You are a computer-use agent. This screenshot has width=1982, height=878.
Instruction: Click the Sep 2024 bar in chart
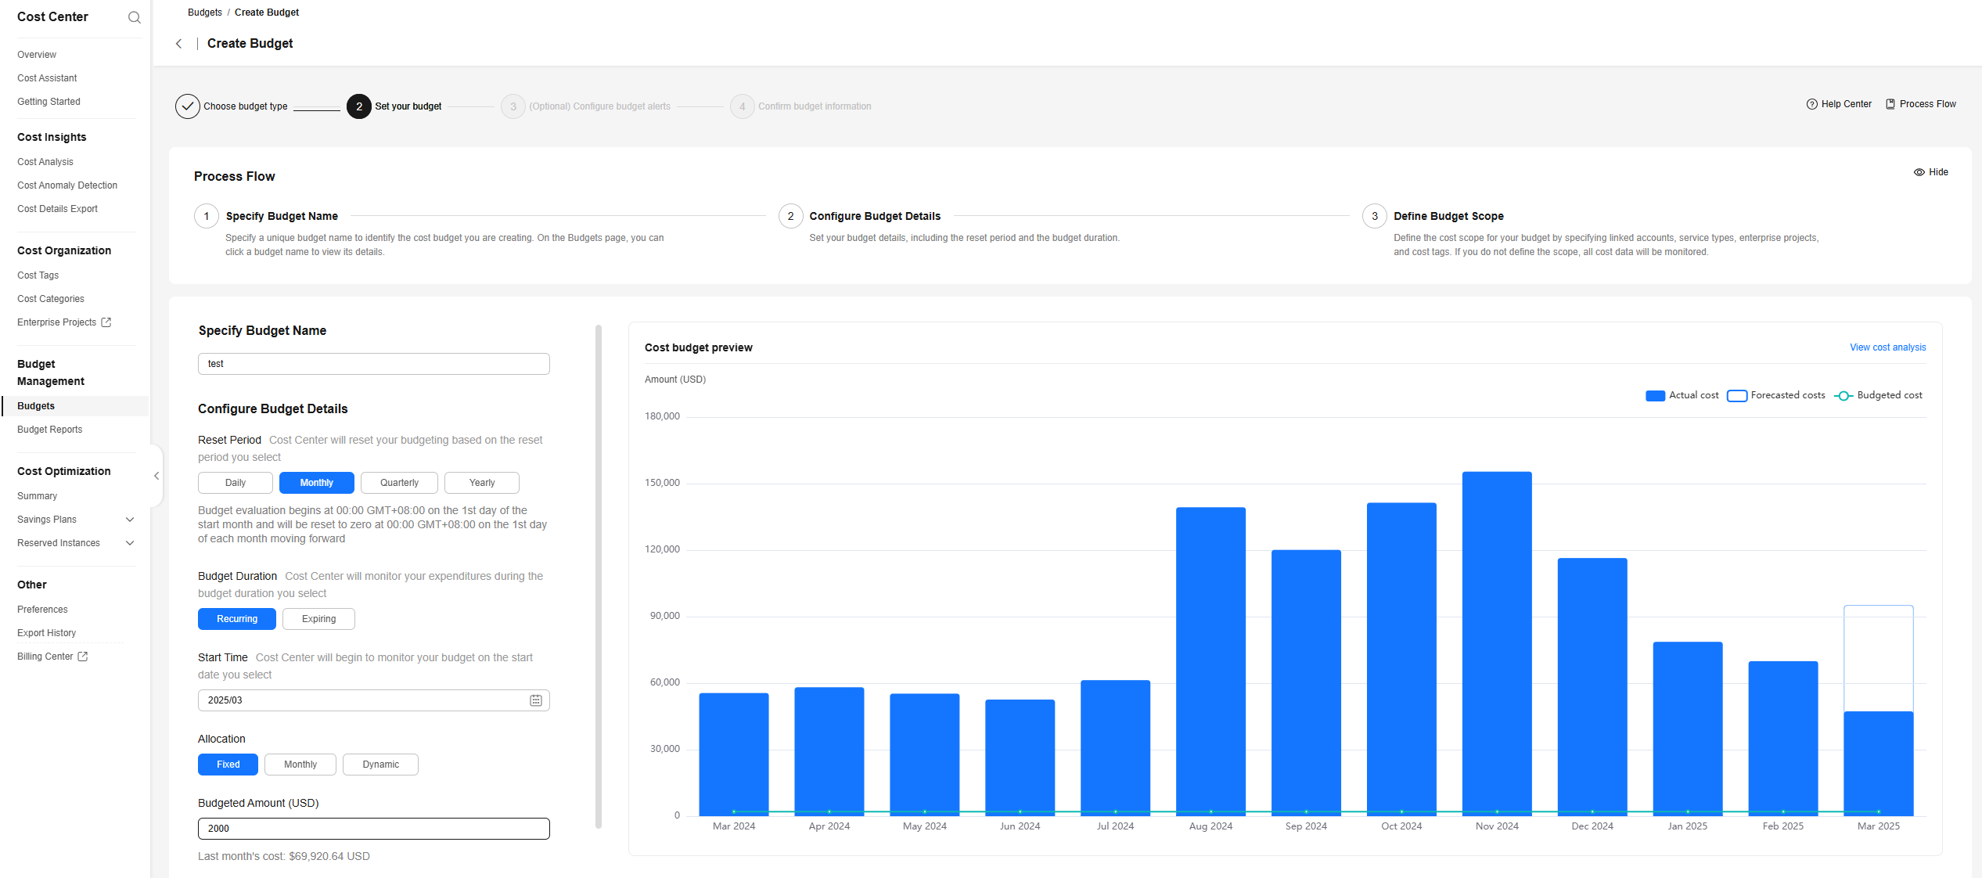pos(1306,682)
